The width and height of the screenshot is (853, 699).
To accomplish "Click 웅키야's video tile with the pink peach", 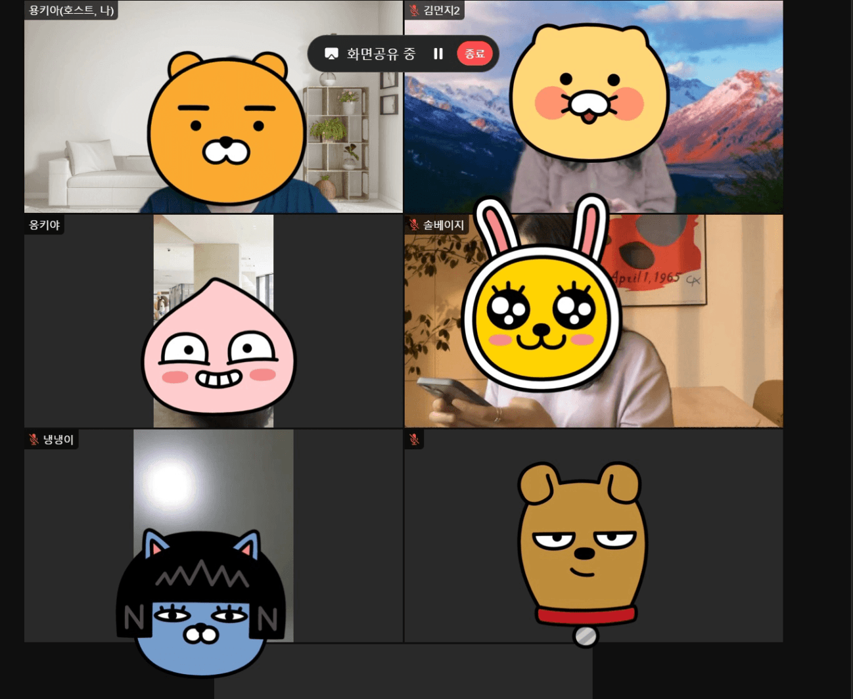I will click(x=214, y=321).
